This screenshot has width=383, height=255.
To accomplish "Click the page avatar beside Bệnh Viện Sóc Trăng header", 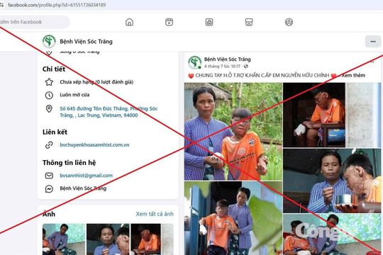I will 49,41.
